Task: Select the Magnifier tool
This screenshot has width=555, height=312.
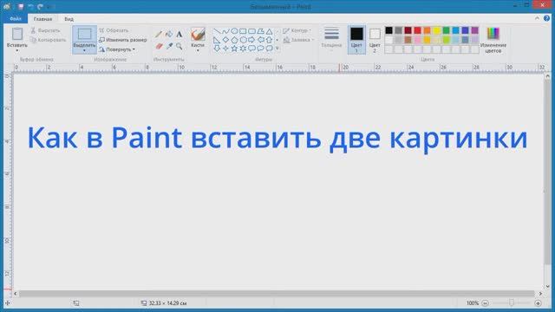Action: click(180, 46)
